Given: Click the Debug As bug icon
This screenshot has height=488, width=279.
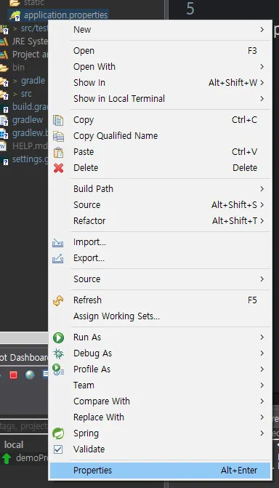Looking at the screenshot, I should click(x=58, y=353).
